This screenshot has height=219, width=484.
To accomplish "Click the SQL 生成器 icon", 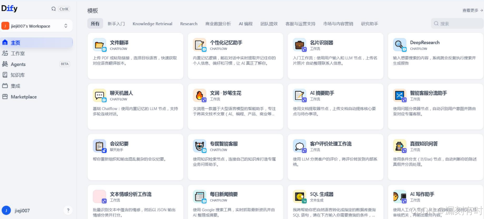I will [x=300, y=197].
